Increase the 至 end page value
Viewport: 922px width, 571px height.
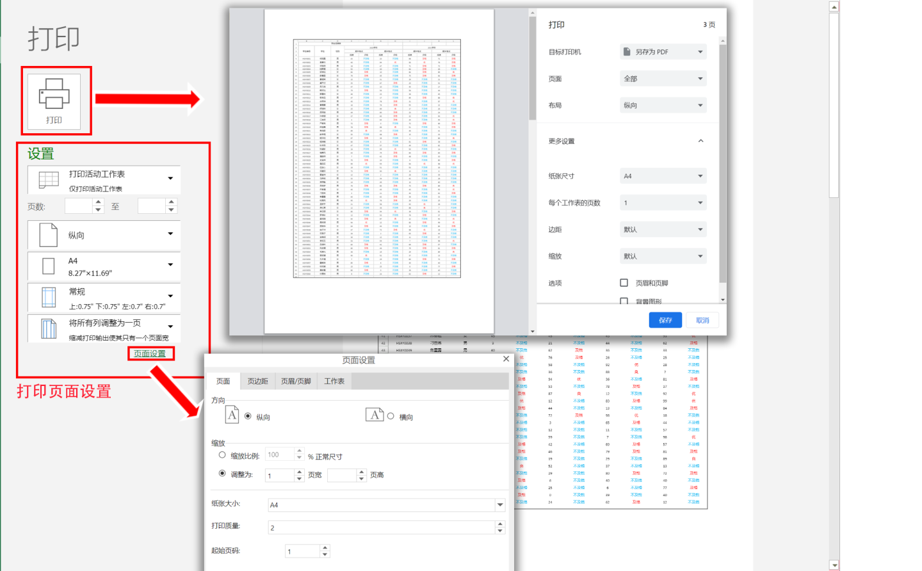pos(171,202)
